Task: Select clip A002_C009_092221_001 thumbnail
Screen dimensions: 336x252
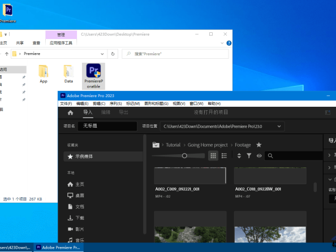Action: tap(190, 176)
